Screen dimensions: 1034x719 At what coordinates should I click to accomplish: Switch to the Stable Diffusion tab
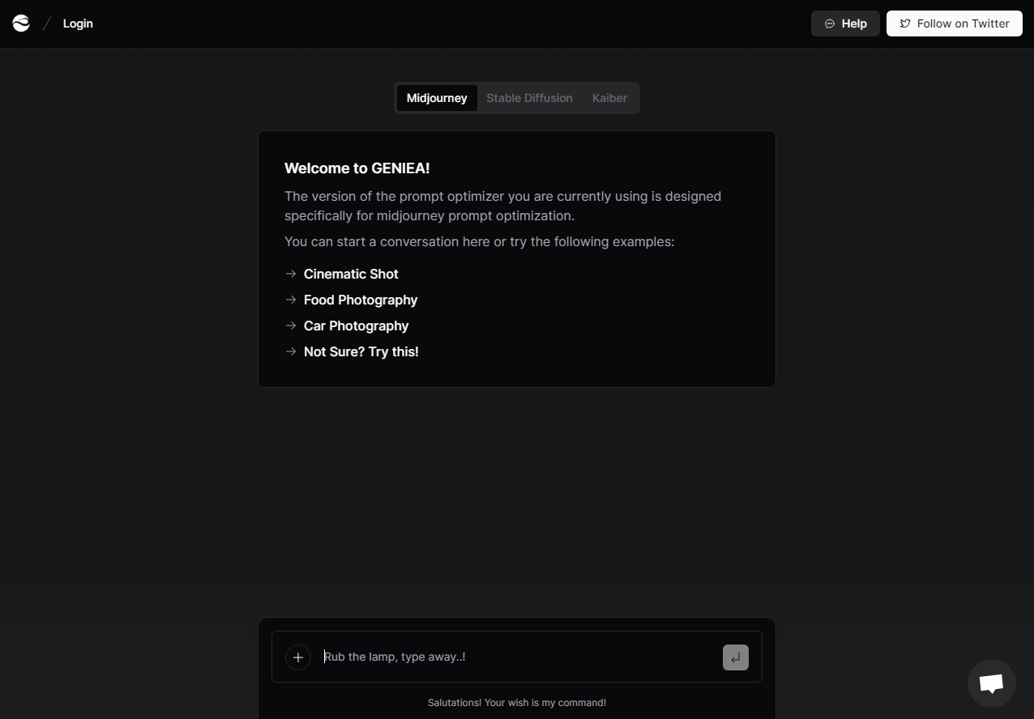(529, 98)
